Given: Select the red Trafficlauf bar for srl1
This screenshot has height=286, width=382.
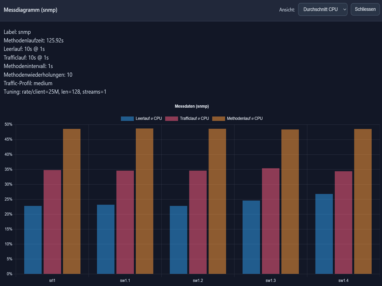Looking at the screenshot, I should click(x=53, y=222).
